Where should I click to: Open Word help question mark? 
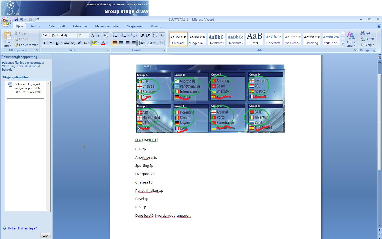coord(379,26)
